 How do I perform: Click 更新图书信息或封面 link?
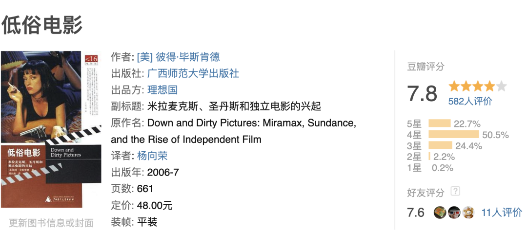point(51,223)
